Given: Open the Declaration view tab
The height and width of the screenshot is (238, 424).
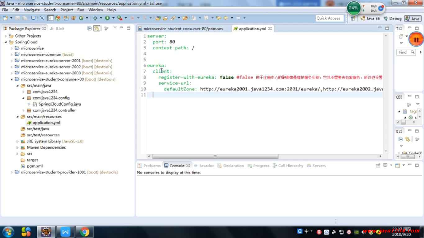Looking at the screenshot, I should pos(231,165).
